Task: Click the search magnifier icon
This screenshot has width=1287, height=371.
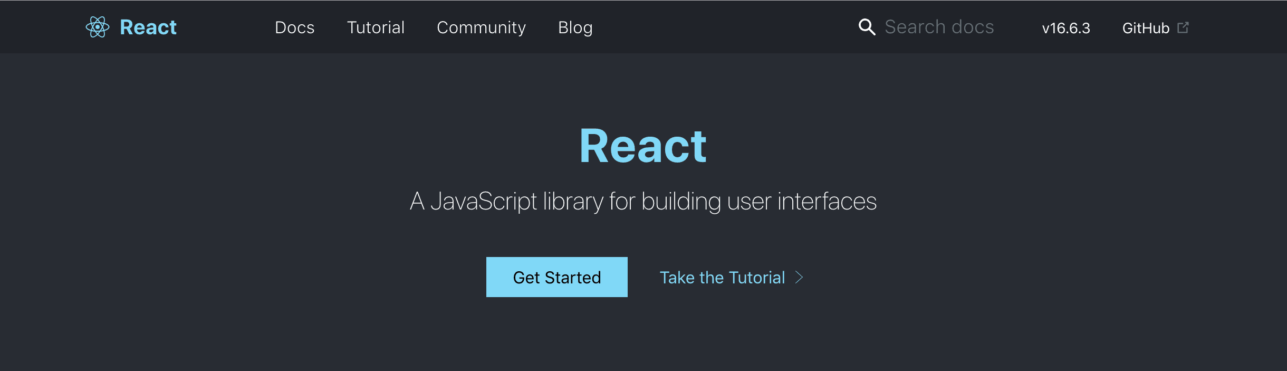Action: tap(867, 27)
